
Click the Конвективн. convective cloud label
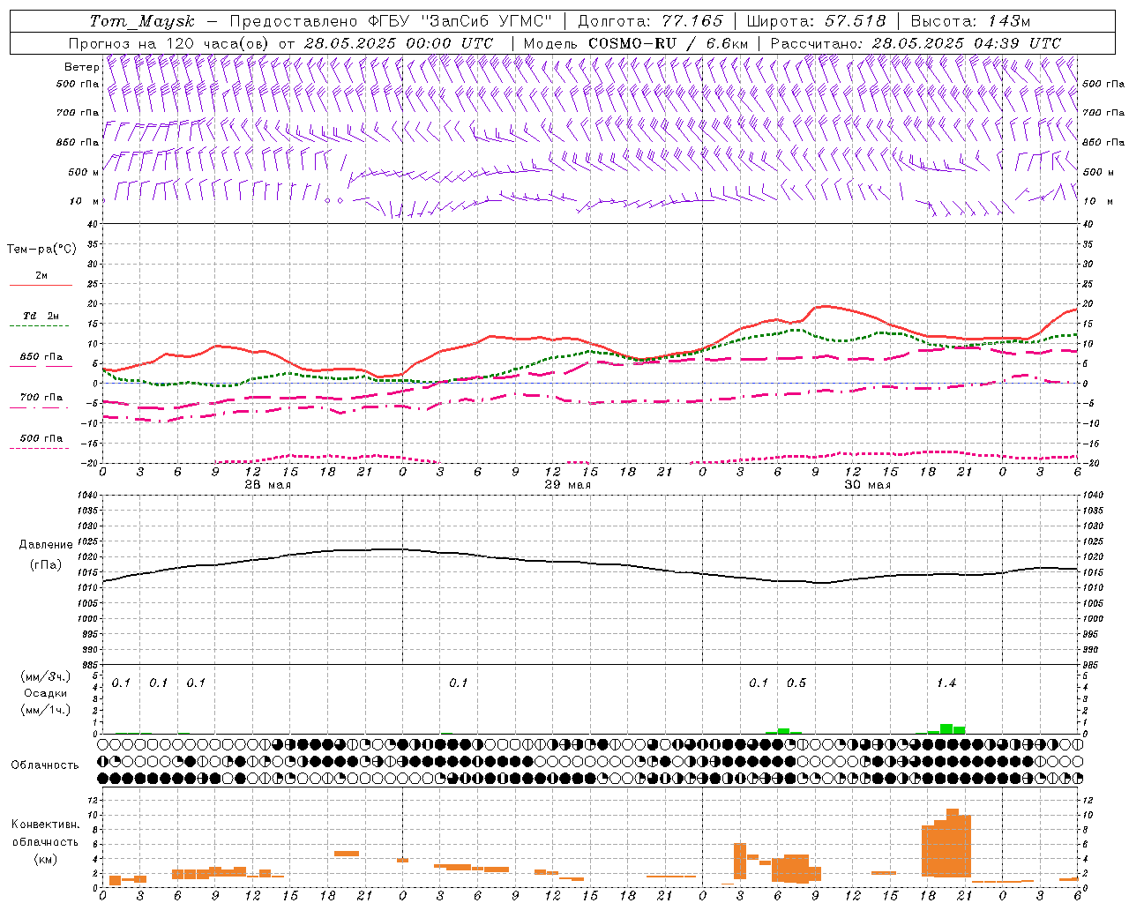(46, 824)
